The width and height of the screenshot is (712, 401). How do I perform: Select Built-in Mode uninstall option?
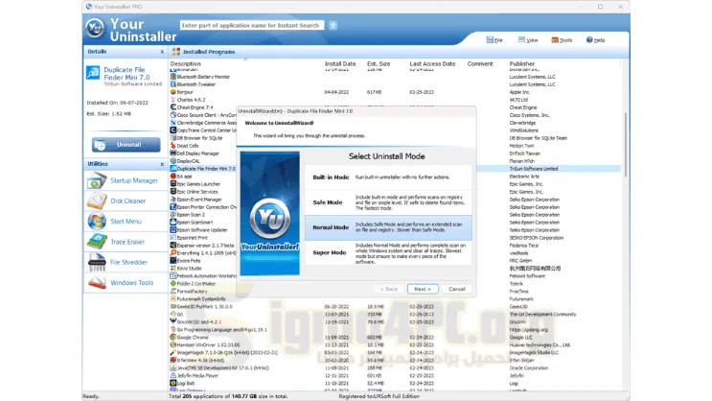pos(388,177)
